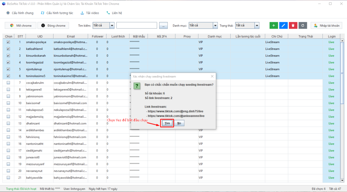Click the gray refresh button
The height and width of the screenshot is (192, 347).
303,25
